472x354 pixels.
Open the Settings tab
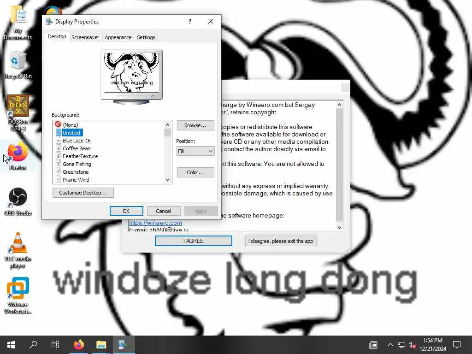(146, 37)
